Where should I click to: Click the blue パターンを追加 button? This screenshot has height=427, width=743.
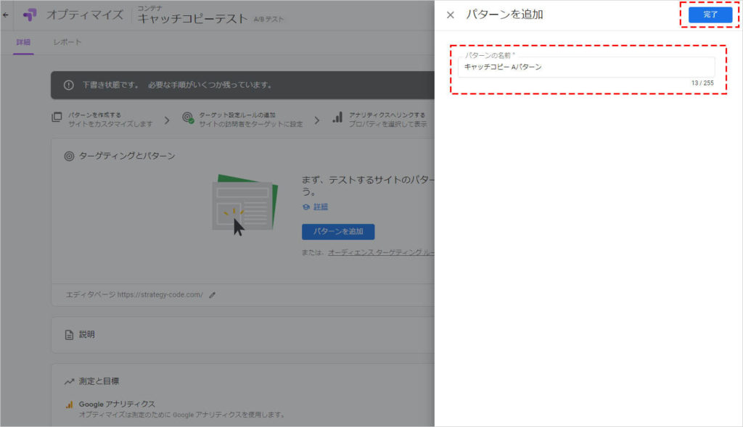(x=338, y=232)
